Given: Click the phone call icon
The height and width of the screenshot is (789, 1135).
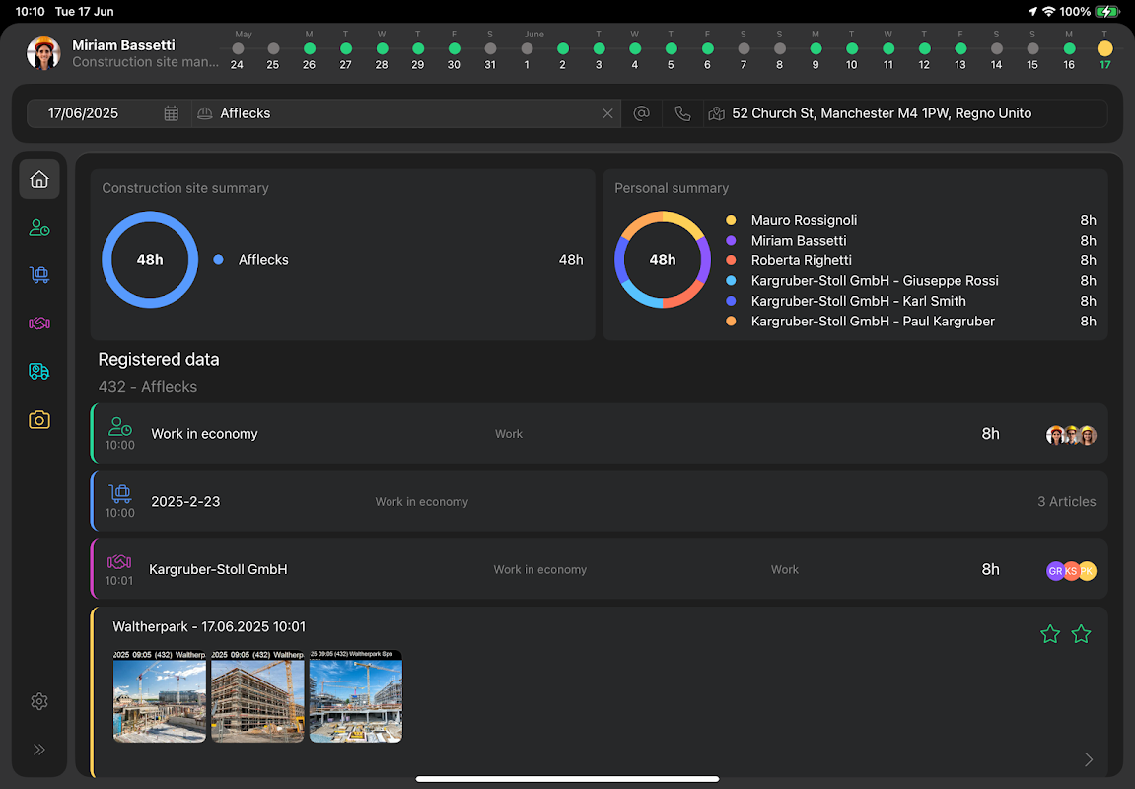Looking at the screenshot, I should click(682, 113).
